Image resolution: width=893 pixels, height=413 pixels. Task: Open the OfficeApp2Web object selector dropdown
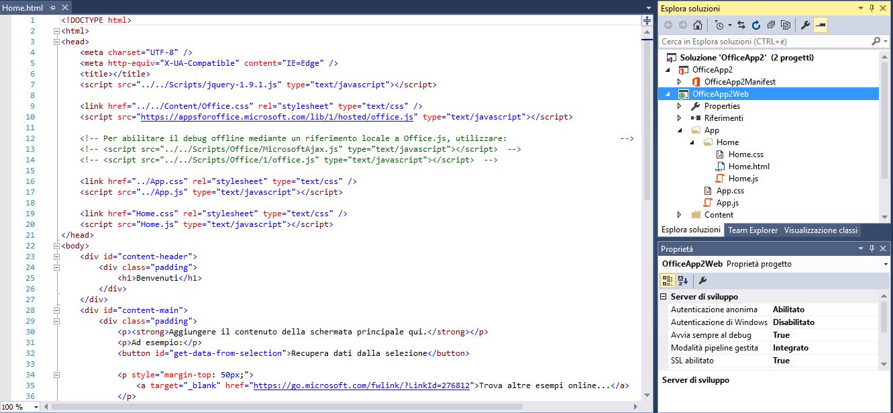click(x=887, y=265)
